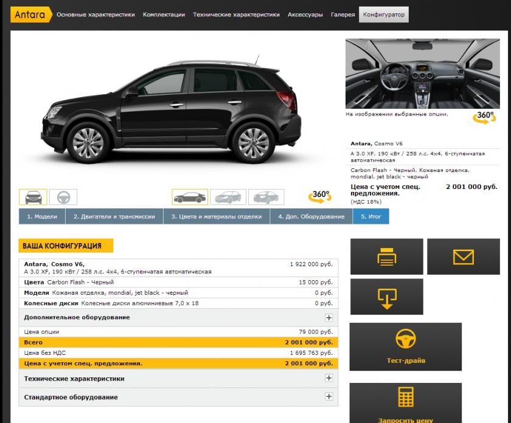The height and width of the screenshot is (423, 511).
Task: Email the configuration with envelope icon
Action: 464,256
